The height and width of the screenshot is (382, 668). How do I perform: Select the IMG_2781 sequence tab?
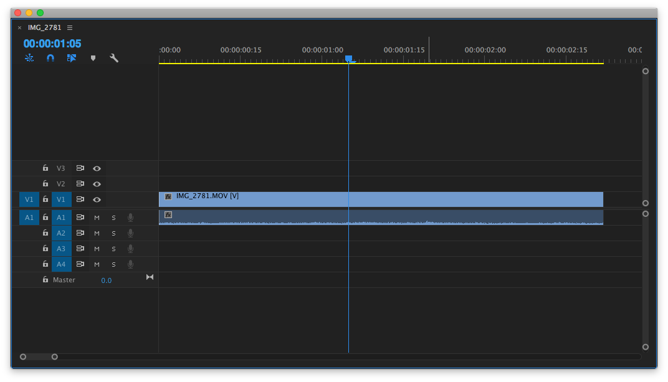44,27
